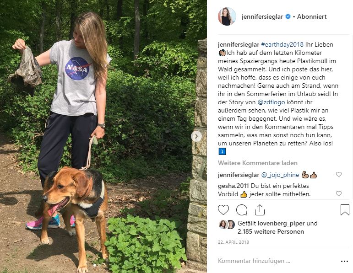The image size is (353, 273).
Task: View 2.185 weitere Personen likes list
Action: [271, 231]
